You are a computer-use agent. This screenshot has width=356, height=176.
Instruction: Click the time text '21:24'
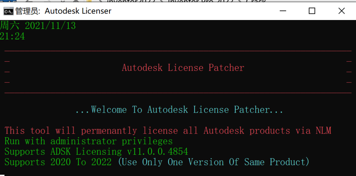13,36
